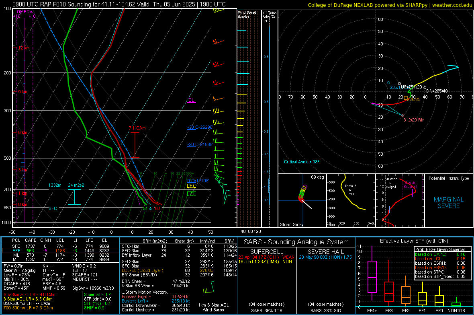Click the PW = 0.7in value

(15, 266)
